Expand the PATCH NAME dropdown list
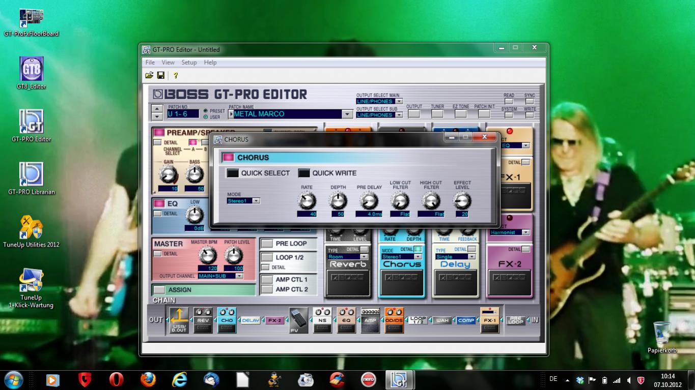Screen dimensions: 695x390 (347, 114)
